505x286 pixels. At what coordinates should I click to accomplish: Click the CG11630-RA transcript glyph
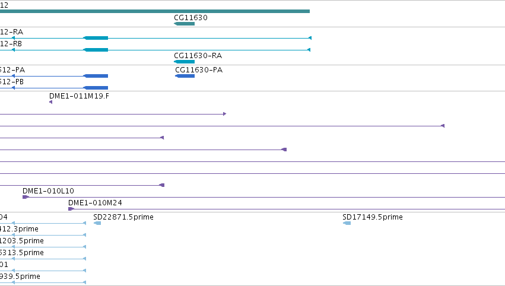click(184, 62)
